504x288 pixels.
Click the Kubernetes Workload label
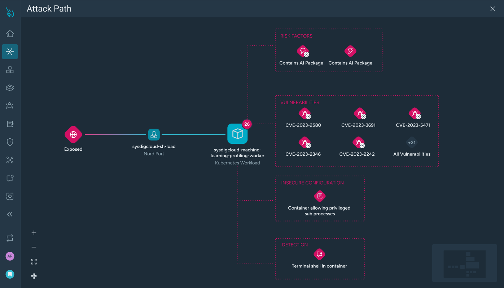[x=237, y=163]
